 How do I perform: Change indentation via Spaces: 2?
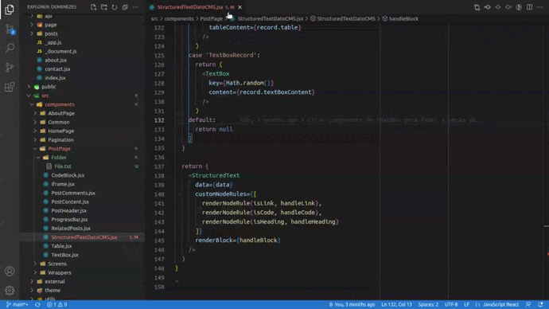click(428, 304)
